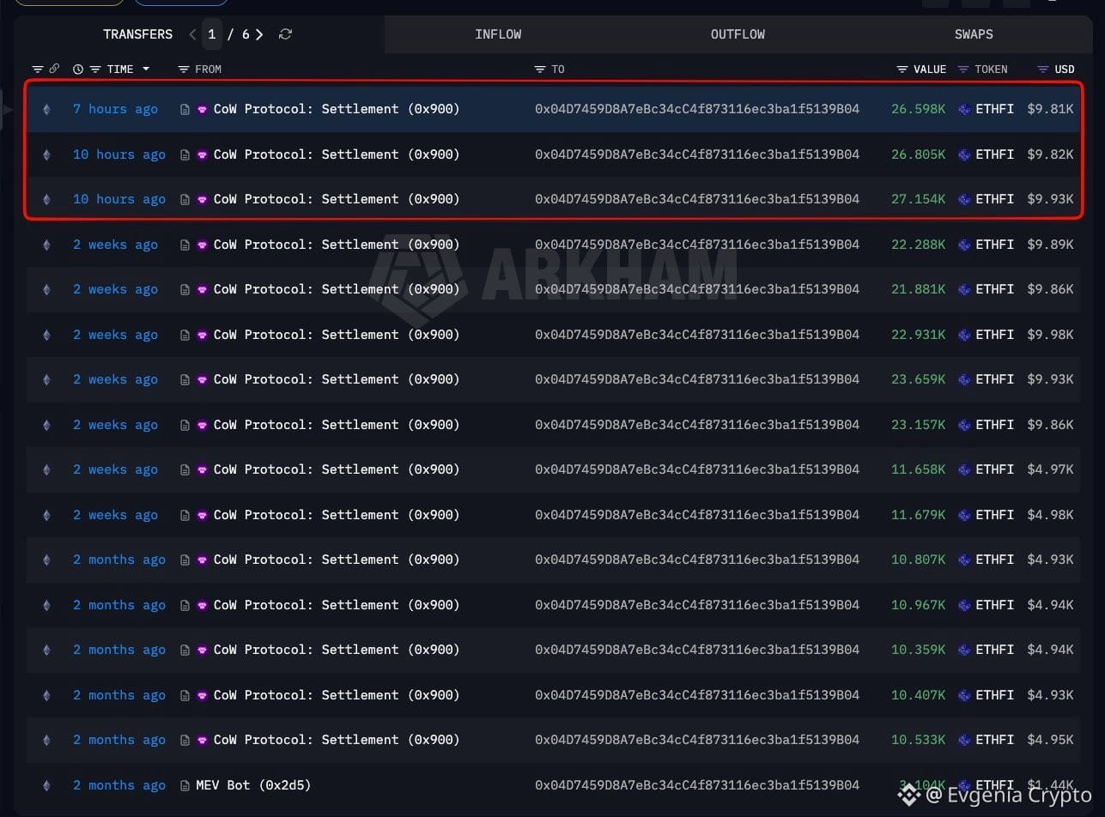Click the contract document icon beside MEV Bot

tap(185, 785)
